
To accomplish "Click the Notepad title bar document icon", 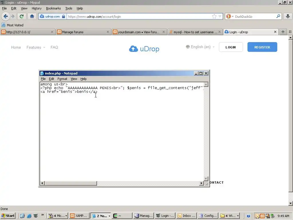I will [x=42, y=73].
